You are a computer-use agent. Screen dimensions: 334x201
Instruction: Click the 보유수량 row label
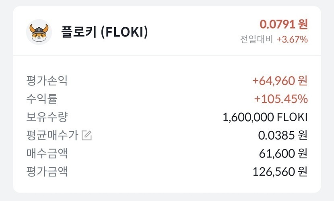pos(47,117)
